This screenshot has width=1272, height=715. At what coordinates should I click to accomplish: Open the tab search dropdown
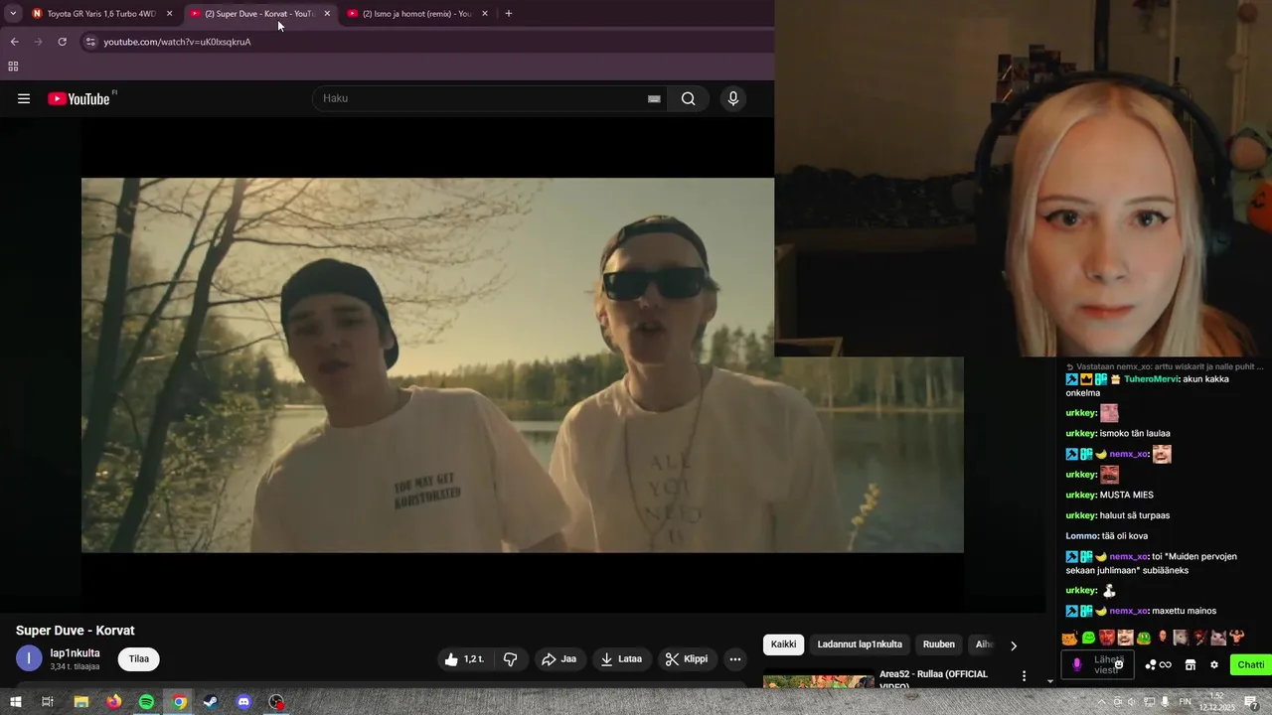(x=13, y=14)
